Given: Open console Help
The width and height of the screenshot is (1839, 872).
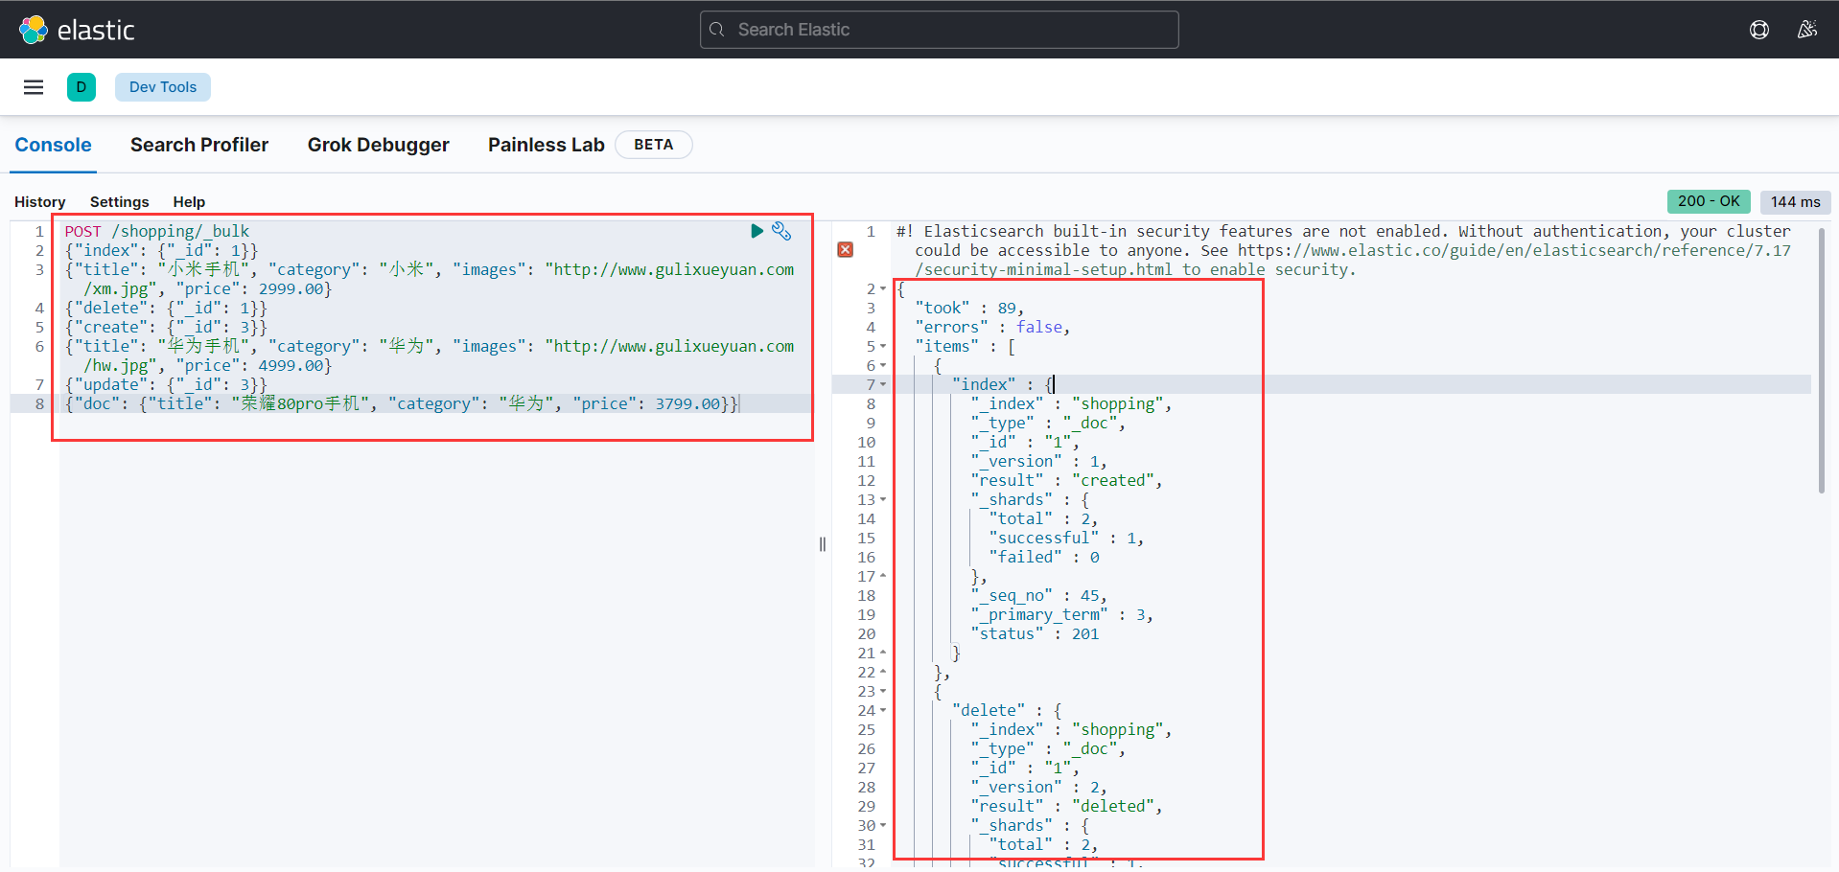Looking at the screenshot, I should coord(189,202).
